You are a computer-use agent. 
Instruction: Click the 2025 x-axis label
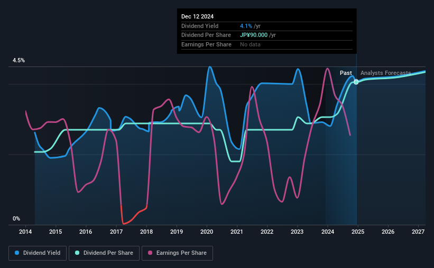(x=357, y=232)
